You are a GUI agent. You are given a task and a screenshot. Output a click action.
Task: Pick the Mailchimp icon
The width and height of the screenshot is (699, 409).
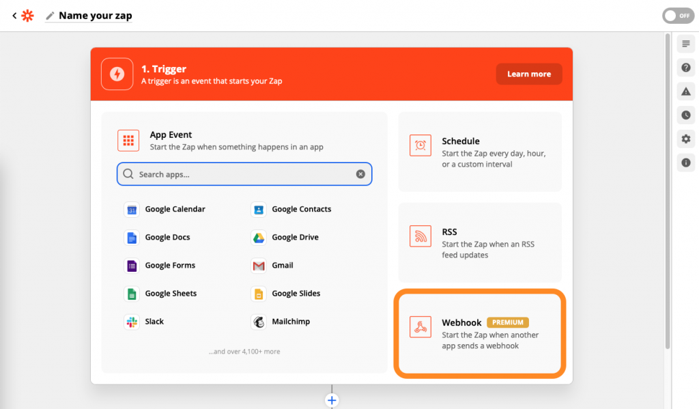(x=259, y=322)
